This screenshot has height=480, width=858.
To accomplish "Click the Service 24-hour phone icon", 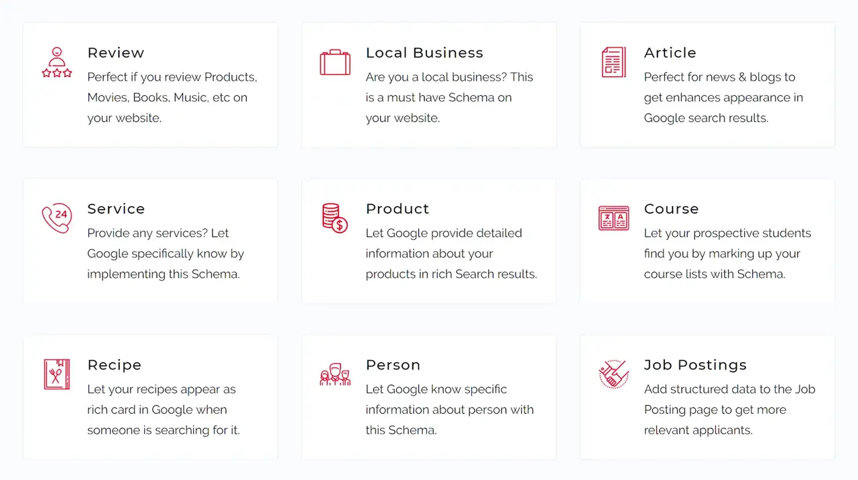I will [57, 218].
